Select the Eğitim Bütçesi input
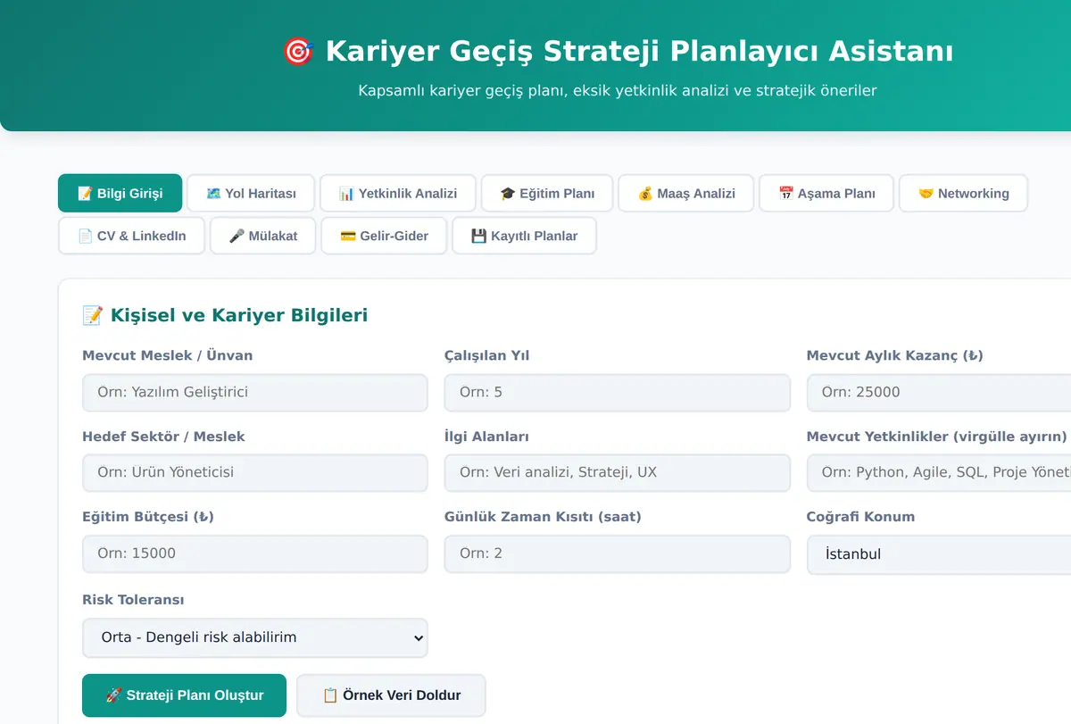Screen dimensions: 1071x724 tap(255, 553)
